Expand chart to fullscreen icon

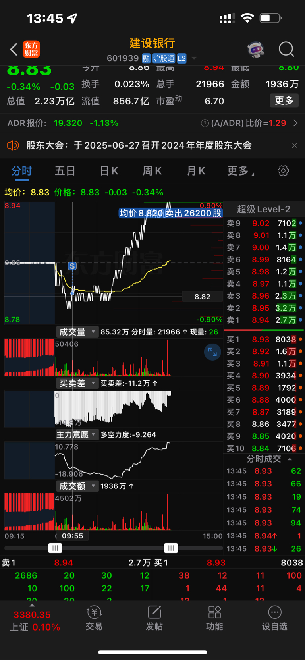pos(212,352)
